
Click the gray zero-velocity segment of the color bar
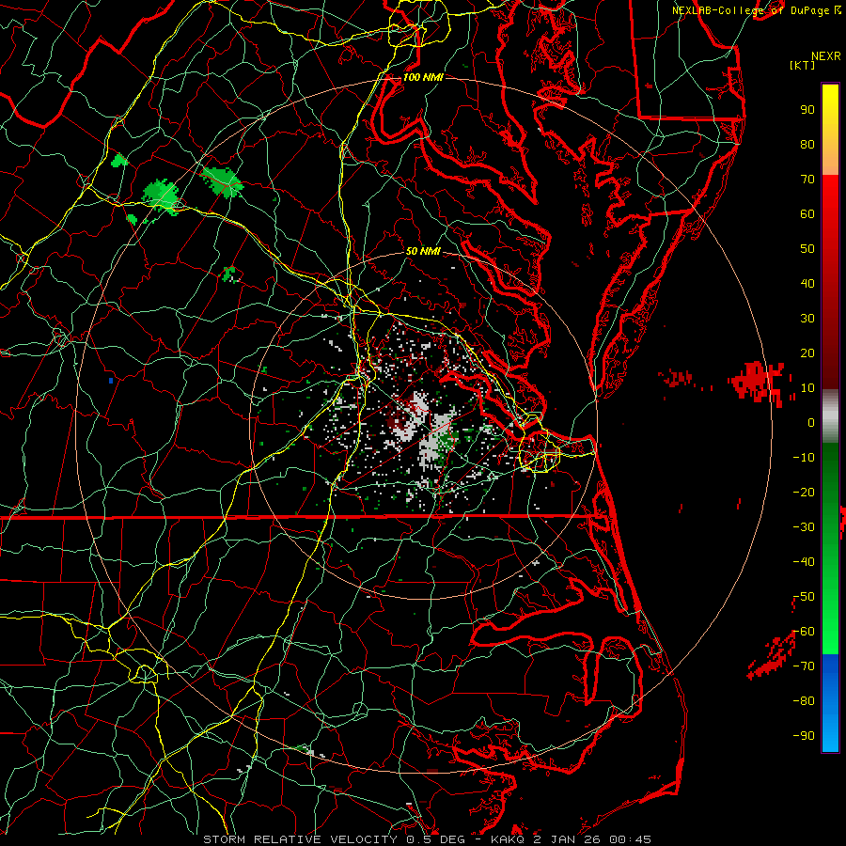click(x=830, y=416)
